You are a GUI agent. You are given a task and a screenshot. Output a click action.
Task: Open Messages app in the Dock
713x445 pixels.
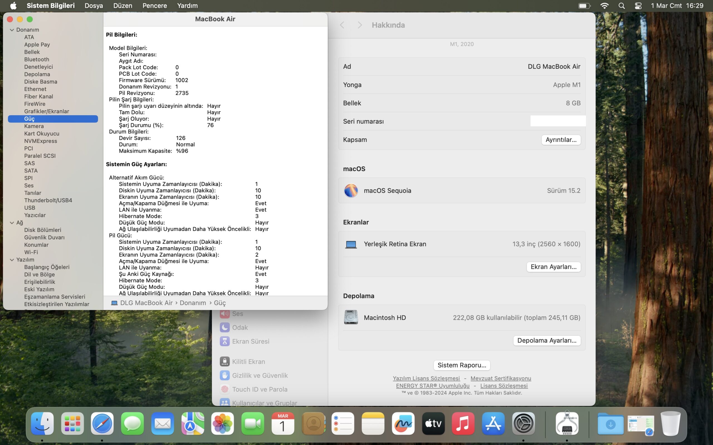(132, 424)
